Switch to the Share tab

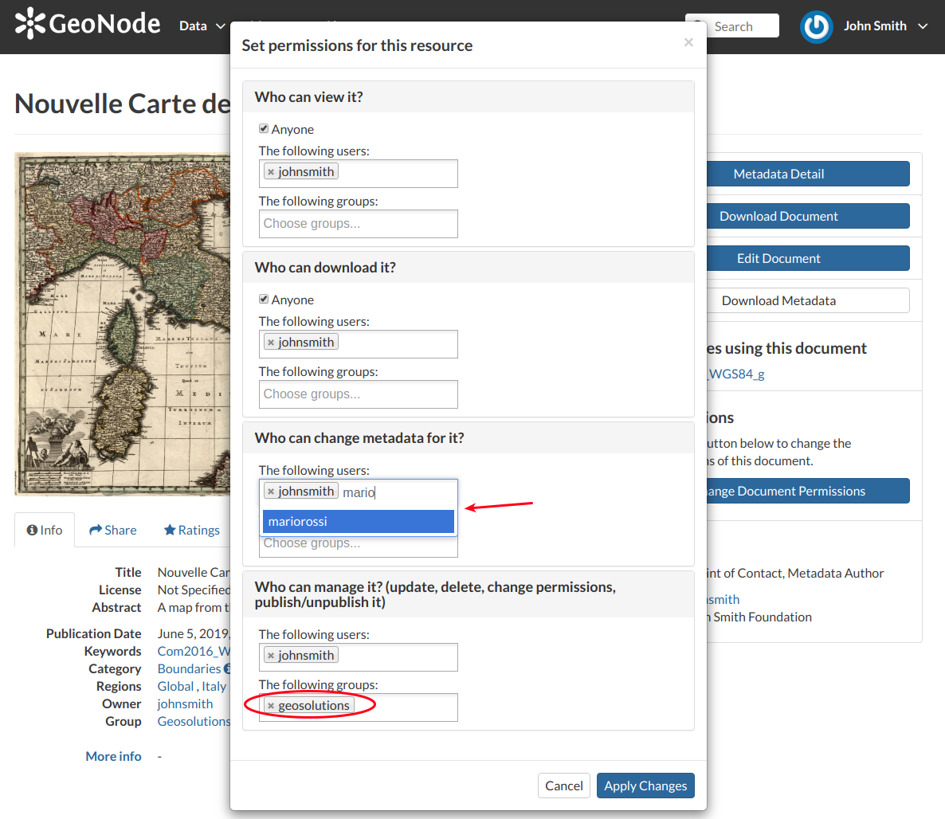[112, 530]
